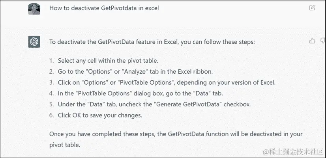Click step 3 mentioning your version of Excel
The width and height of the screenshot is (326, 158).
[x=167, y=82]
